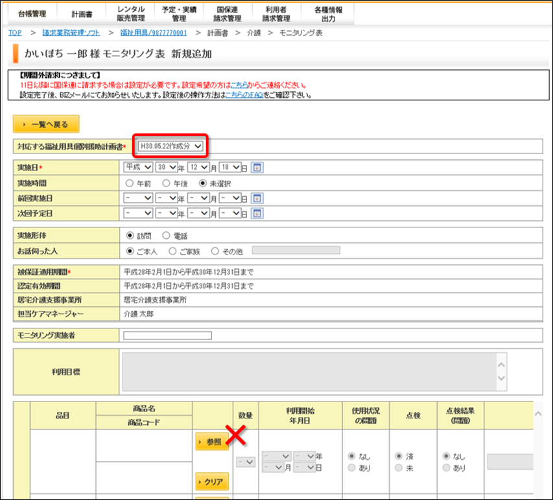
Task: Click the その他 description field
Action: coord(296,250)
